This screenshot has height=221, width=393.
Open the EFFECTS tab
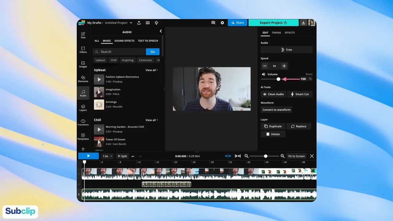pyautogui.click(x=290, y=33)
